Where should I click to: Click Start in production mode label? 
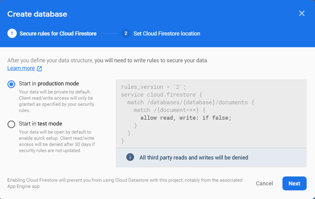49,84
